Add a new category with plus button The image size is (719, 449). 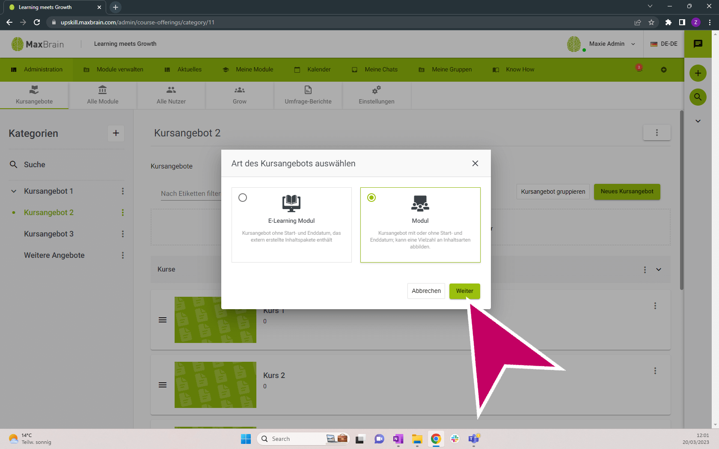tap(116, 133)
